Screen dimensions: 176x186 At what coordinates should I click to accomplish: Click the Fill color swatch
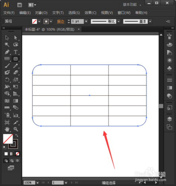8,139
